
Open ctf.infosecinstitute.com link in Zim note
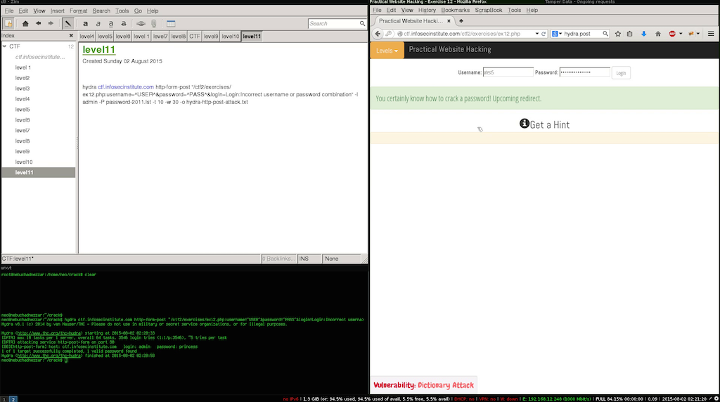pyautogui.click(x=126, y=86)
